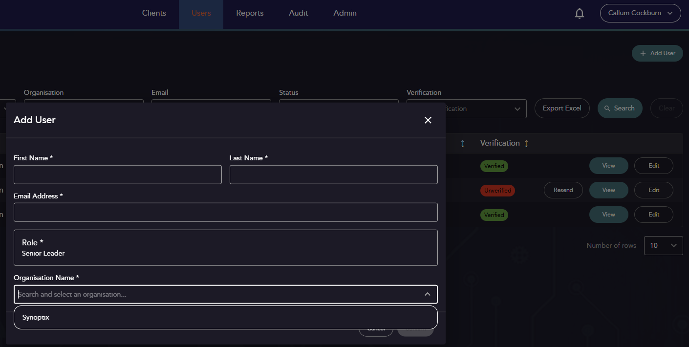Edit the unverified user
The width and height of the screenshot is (689, 347).
[x=653, y=190]
